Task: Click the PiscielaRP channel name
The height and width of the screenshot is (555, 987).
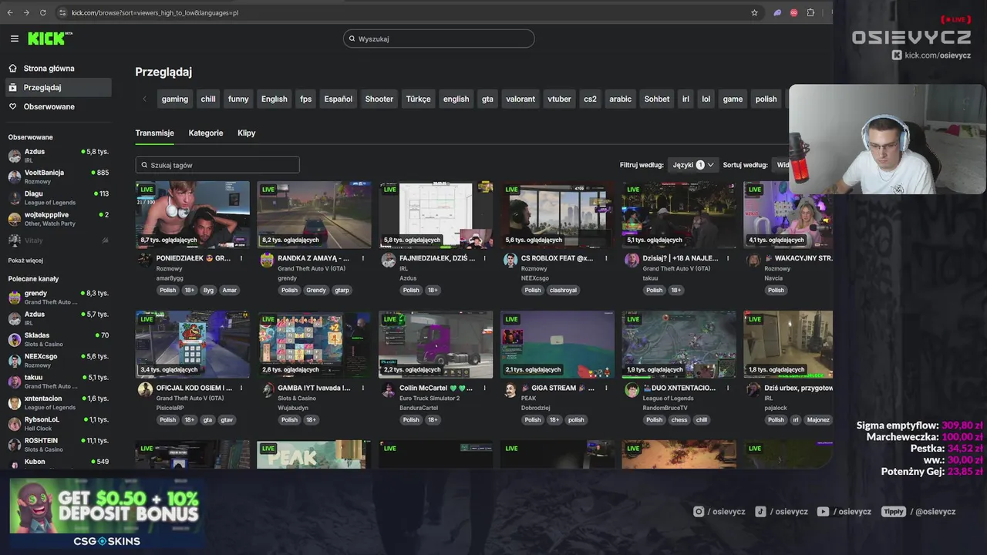Action: (170, 408)
